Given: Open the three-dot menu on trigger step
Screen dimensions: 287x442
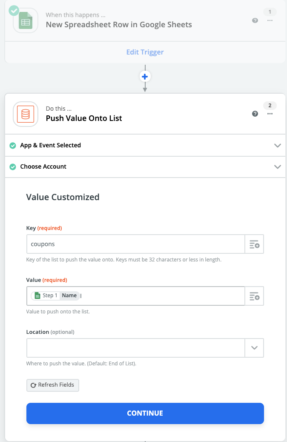Looking at the screenshot, I should click(x=270, y=20).
